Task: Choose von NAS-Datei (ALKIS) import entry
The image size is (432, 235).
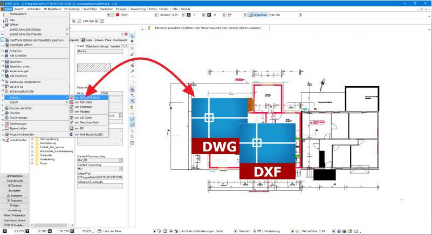Action: click(90, 134)
